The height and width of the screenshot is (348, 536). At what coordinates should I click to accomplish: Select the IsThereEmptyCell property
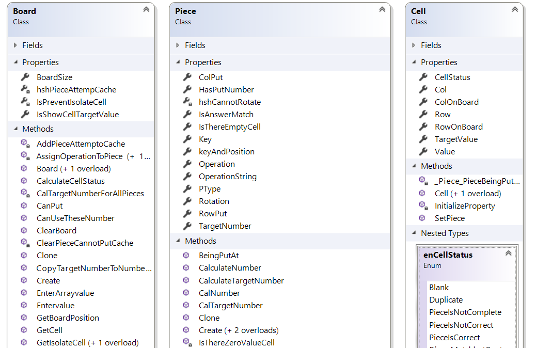(x=229, y=127)
